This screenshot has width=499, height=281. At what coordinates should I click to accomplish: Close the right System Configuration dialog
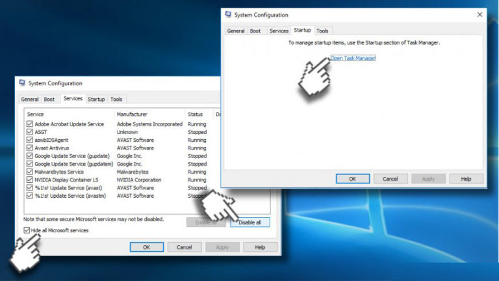[x=480, y=15]
